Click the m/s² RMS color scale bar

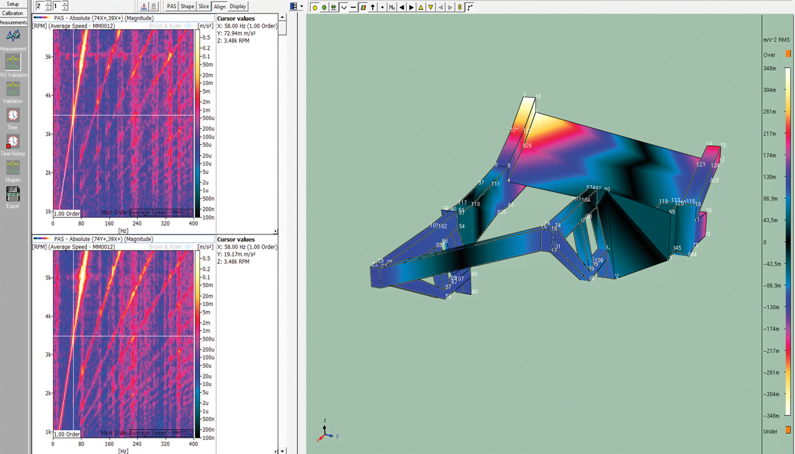(x=788, y=242)
